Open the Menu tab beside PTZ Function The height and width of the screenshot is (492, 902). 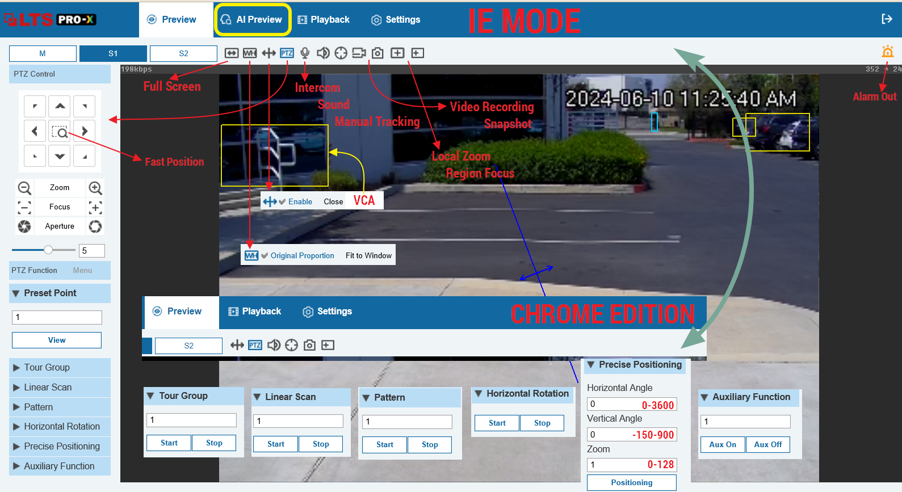point(82,271)
